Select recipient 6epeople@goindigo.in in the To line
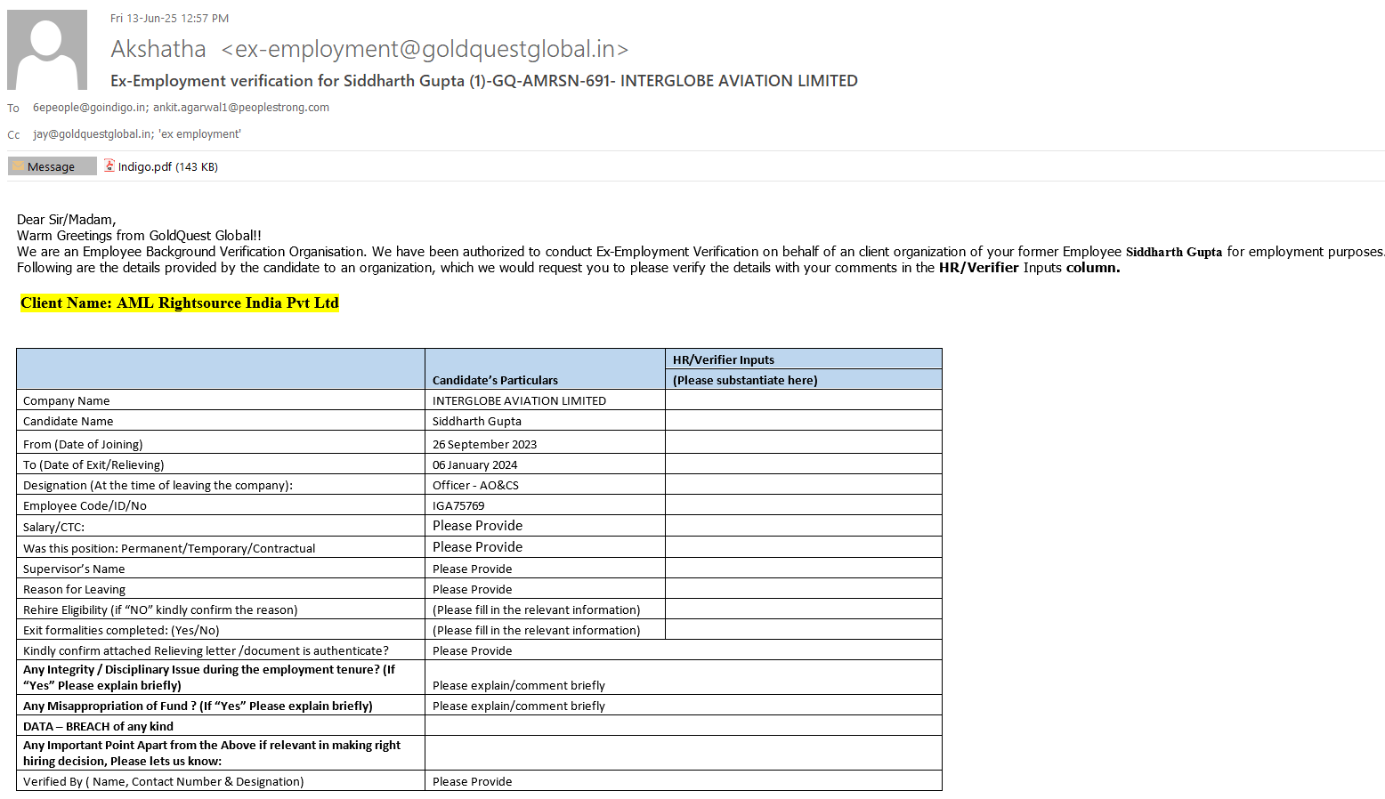Image resolution: width=1385 pixels, height=799 pixels. (x=89, y=108)
